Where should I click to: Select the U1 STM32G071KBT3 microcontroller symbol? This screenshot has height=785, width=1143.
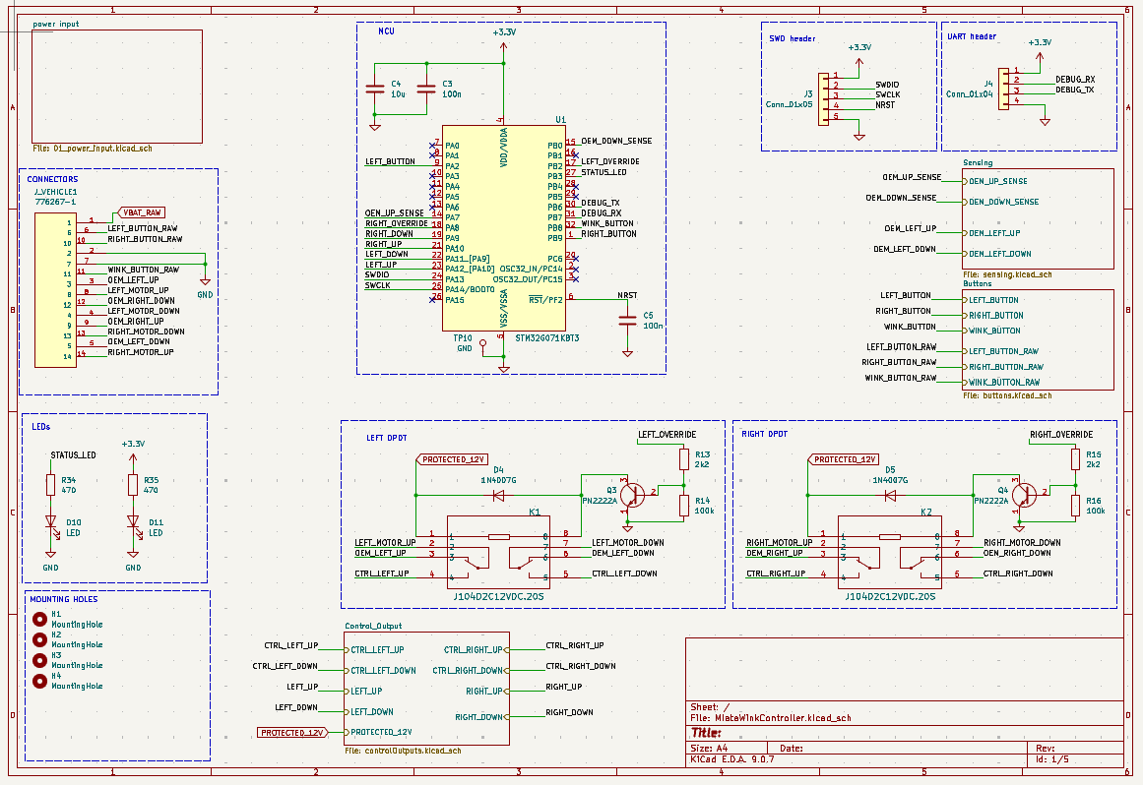(504, 228)
